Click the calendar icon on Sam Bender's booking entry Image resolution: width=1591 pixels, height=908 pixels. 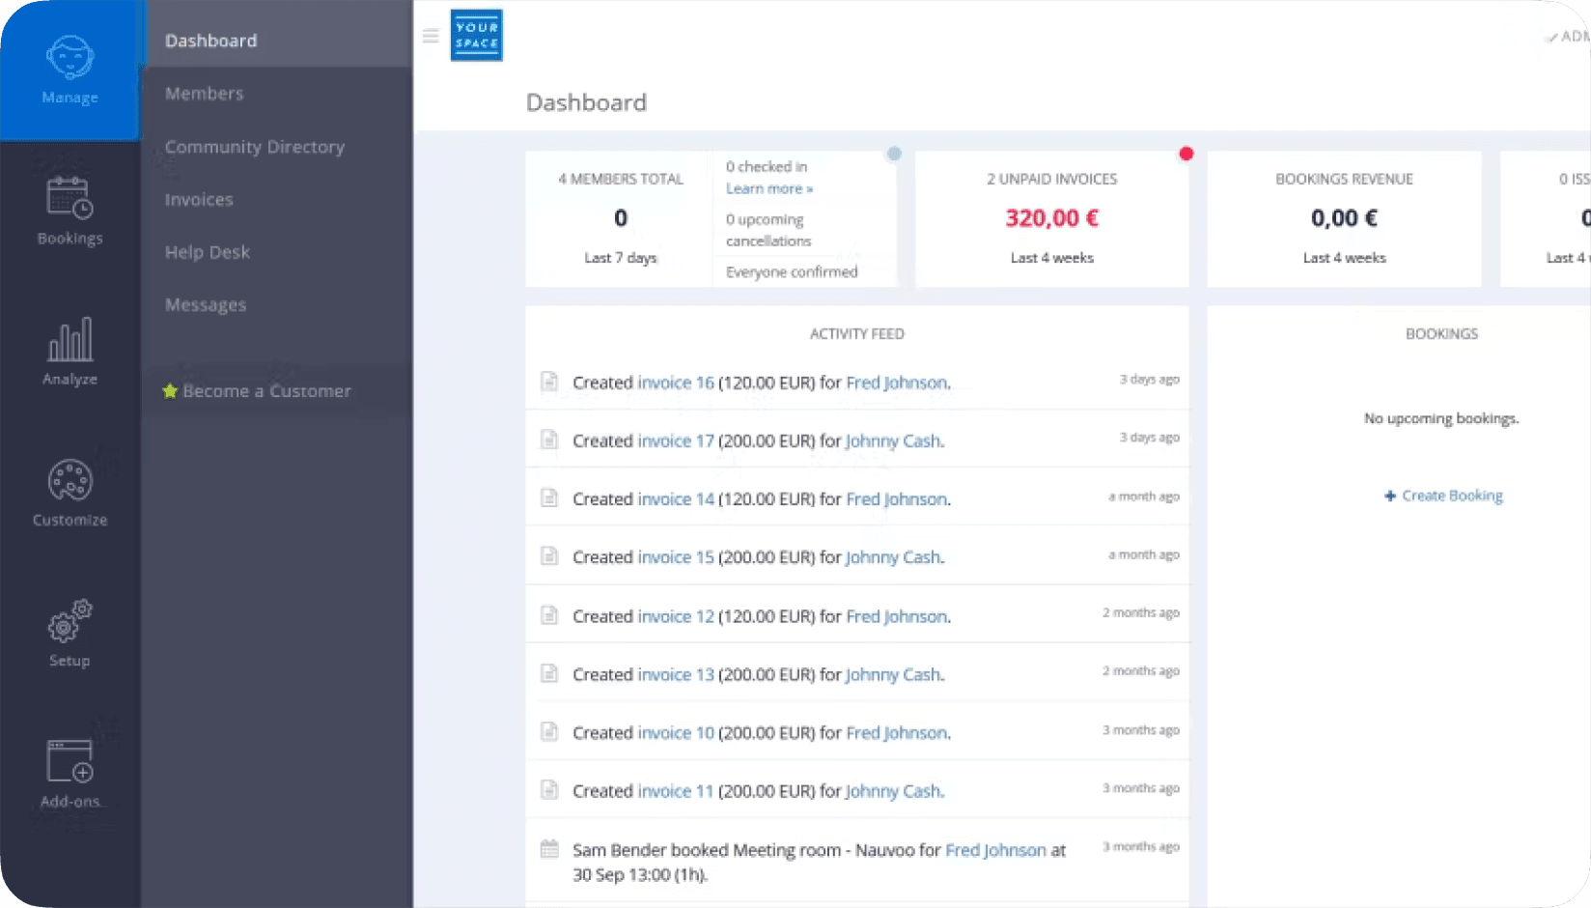point(549,849)
